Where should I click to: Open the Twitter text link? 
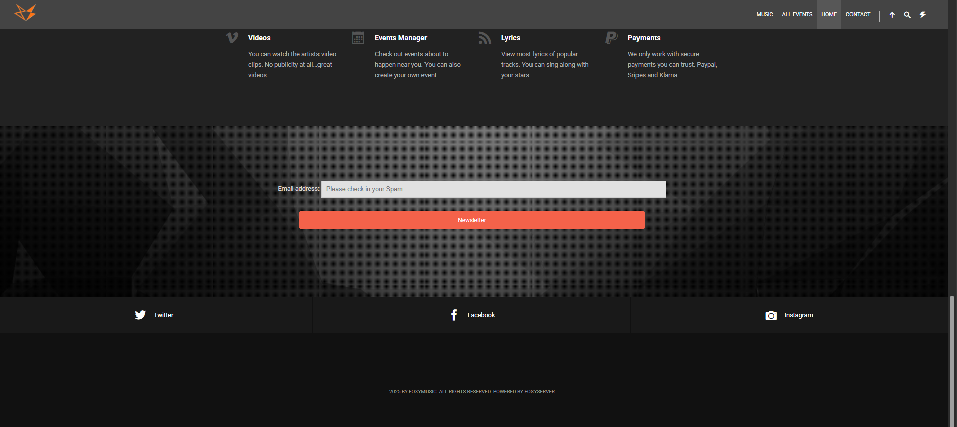tap(163, 315)
